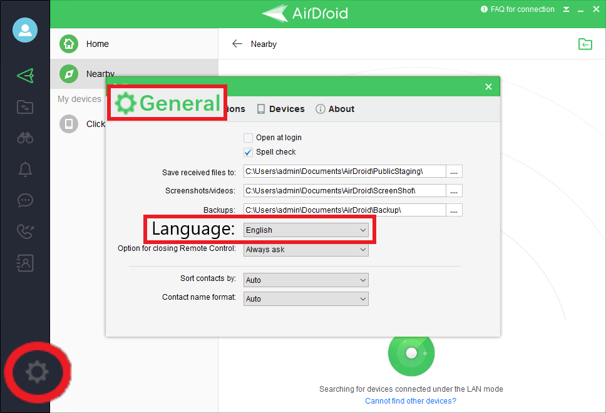Switch to the Devices tab
606x413 pixels.
pos(280,108)
